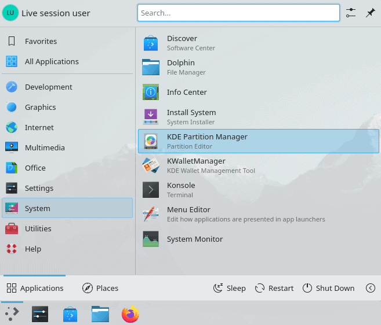Select the Internet category

point(67,127)
